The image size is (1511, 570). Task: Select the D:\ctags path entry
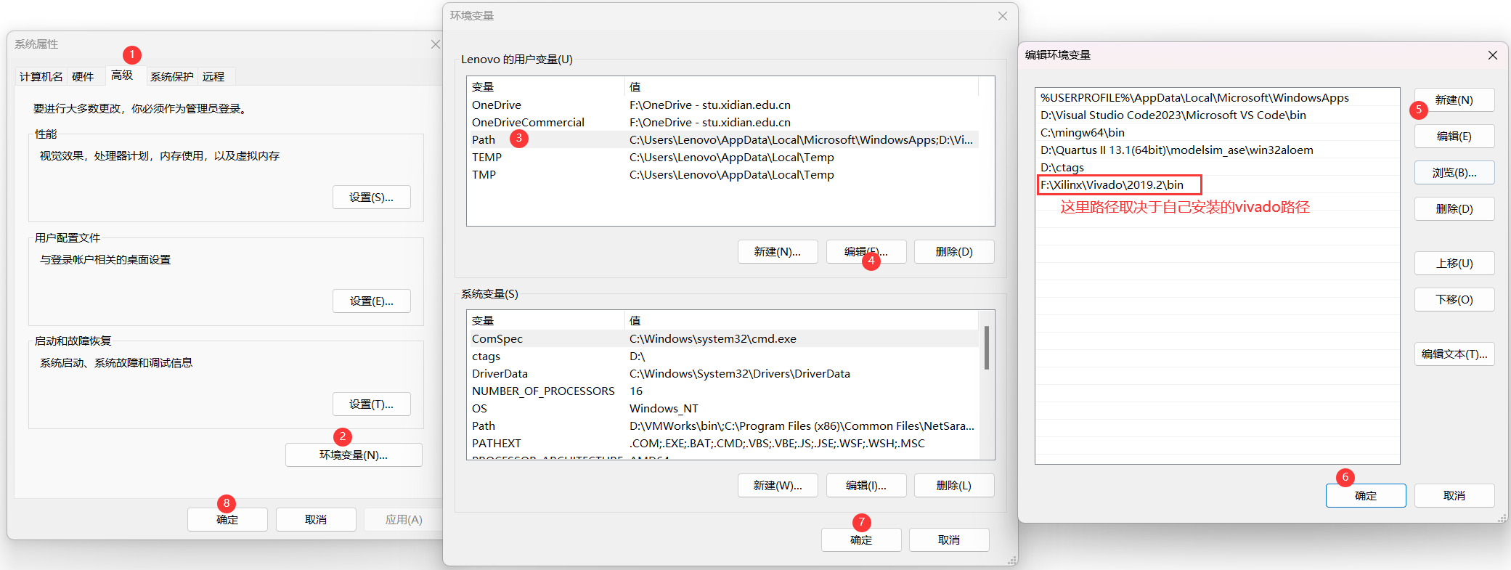(x=1217, y=168)
